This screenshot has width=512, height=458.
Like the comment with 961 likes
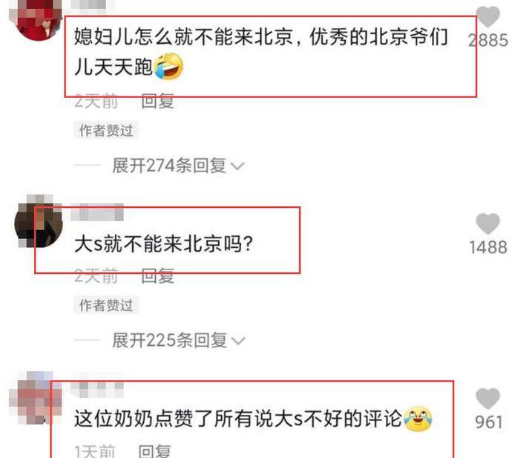click(x=488, y=399)
